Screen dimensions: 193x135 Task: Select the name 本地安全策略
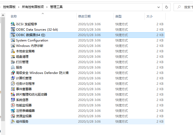click(x=25, y=51)
